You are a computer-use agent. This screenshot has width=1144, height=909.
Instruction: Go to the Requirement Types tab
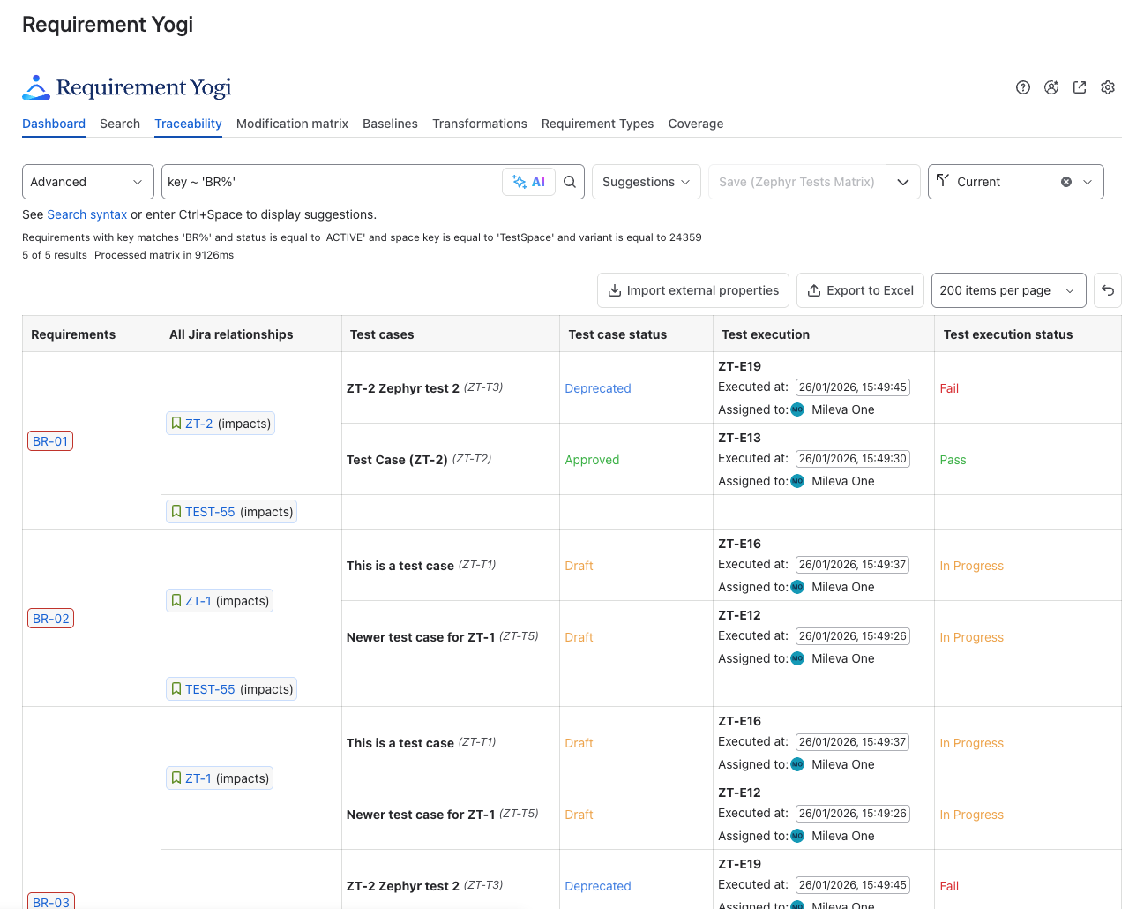coord(598,124)
